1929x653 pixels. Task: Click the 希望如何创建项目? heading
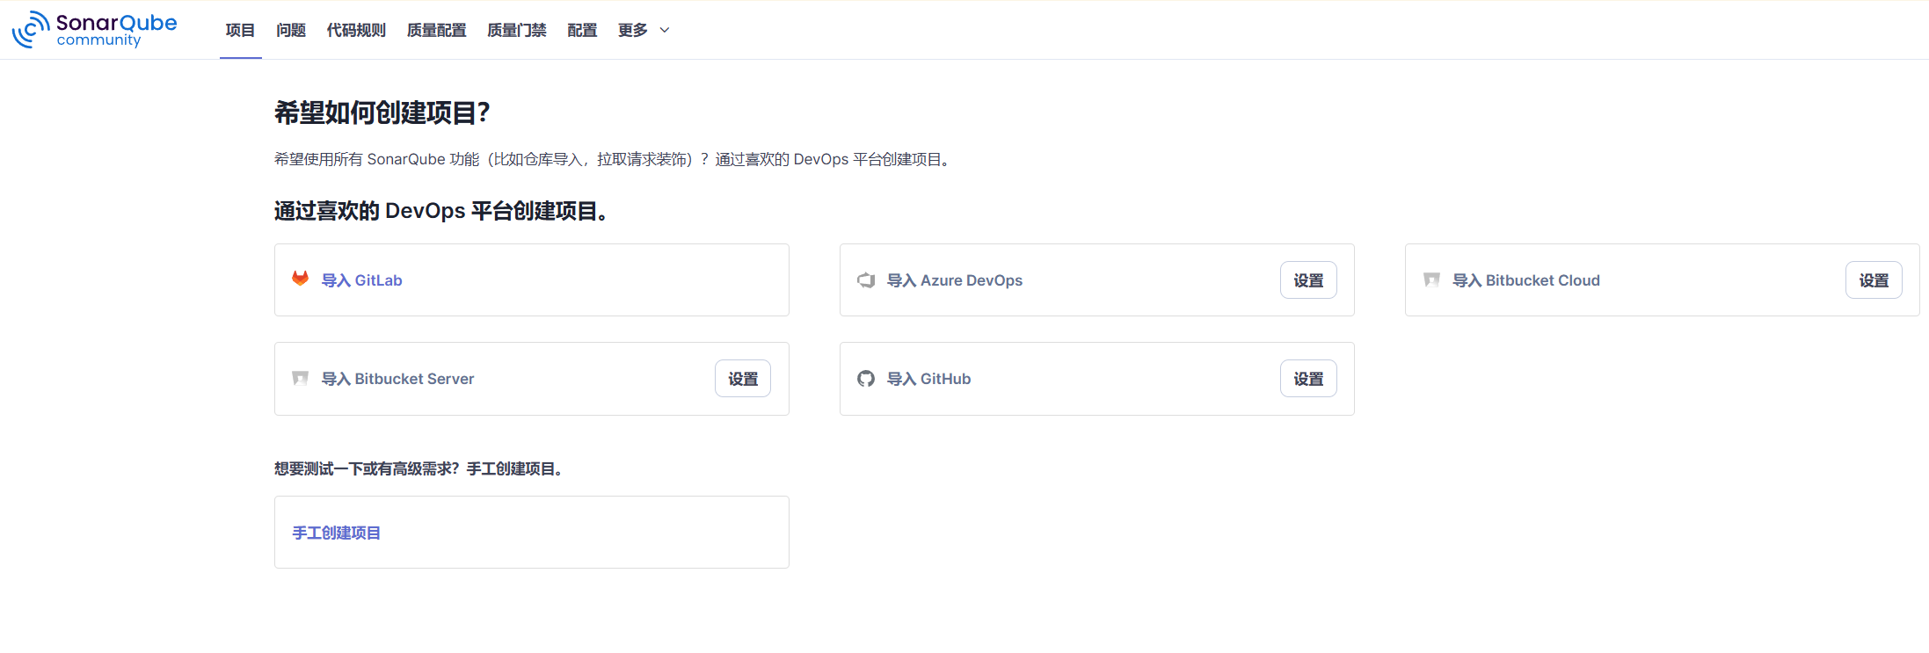382,112
